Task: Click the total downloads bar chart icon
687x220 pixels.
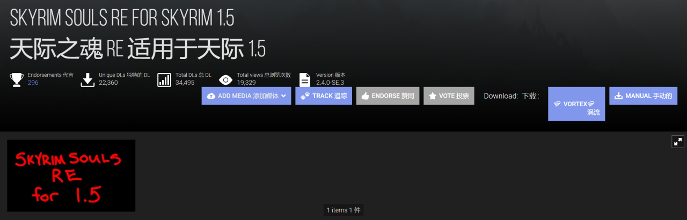Action: click(x=164, y=80)
